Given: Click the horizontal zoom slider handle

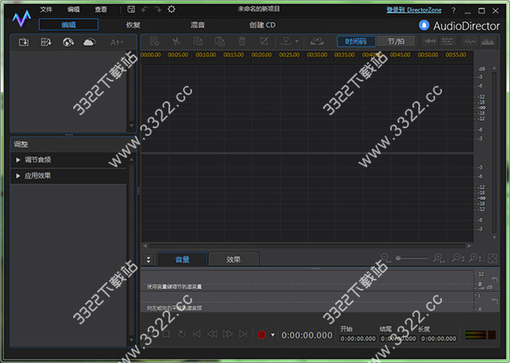Looking at the screenshot, I should 398,258.
